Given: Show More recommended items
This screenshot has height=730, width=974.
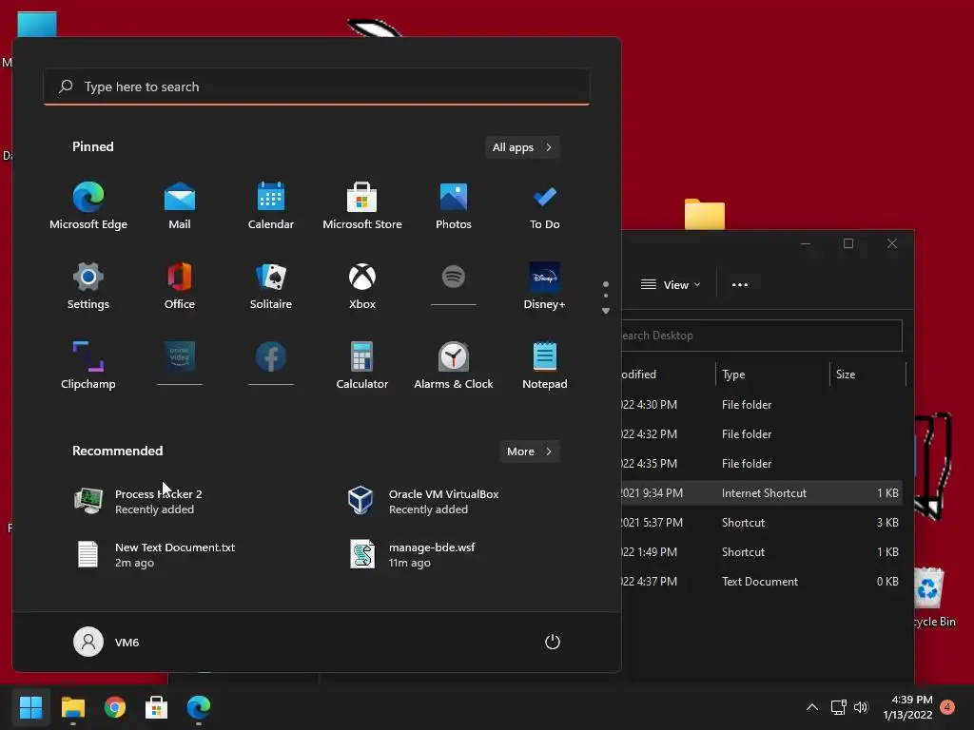Looking at the screenshot, I should click(x=530, y=451).
